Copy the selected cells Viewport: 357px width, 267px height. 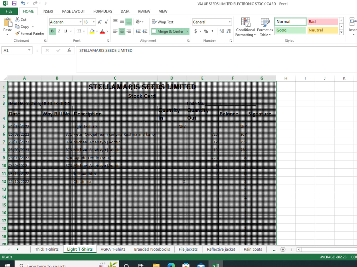[22, 26]
